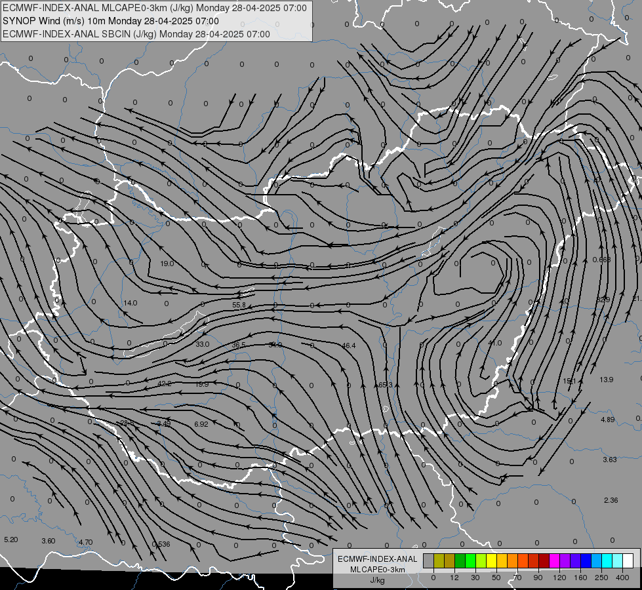Click the map value 2.36
This screenshot has height=590, width=642.
click(611, 500)
